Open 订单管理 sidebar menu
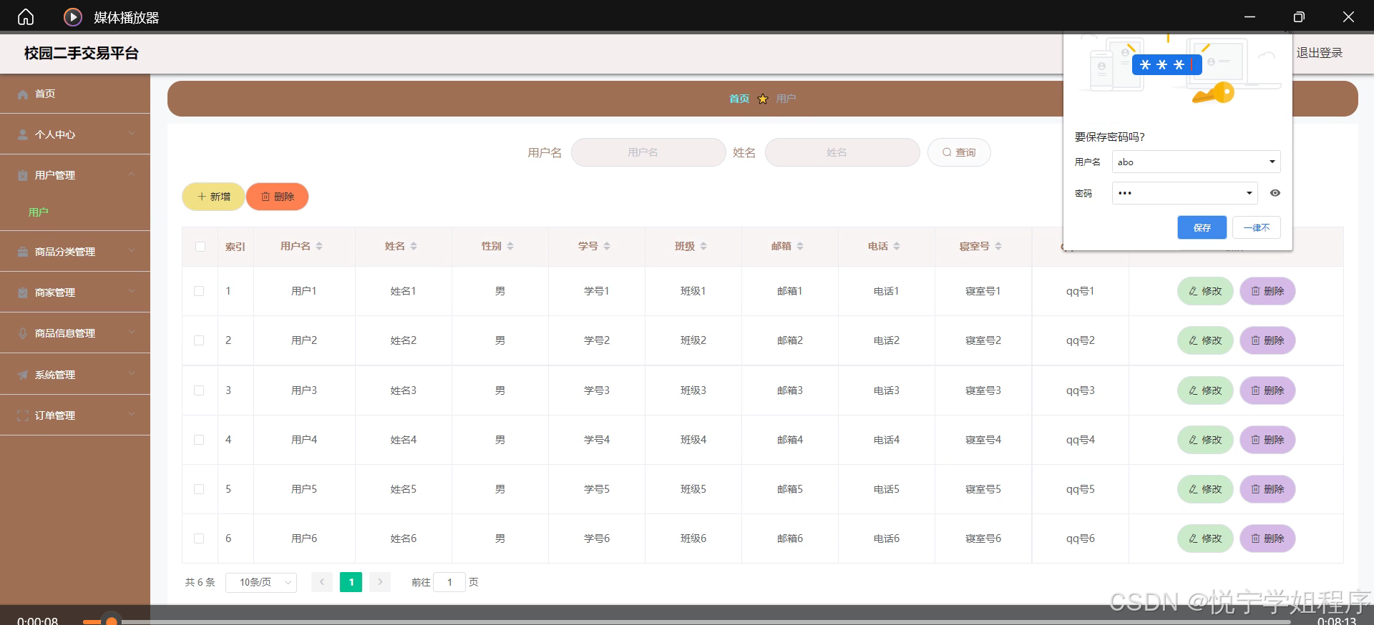 75,415
